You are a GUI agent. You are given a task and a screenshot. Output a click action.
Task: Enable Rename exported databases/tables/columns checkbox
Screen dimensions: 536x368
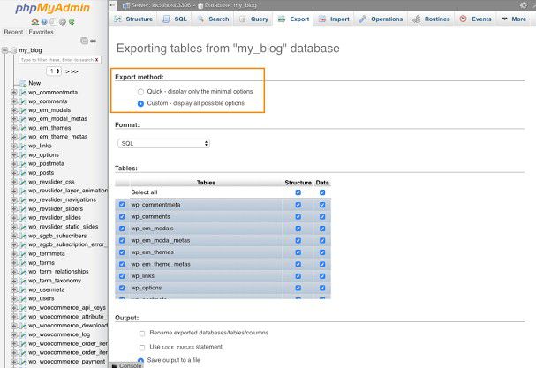[142, 334]
